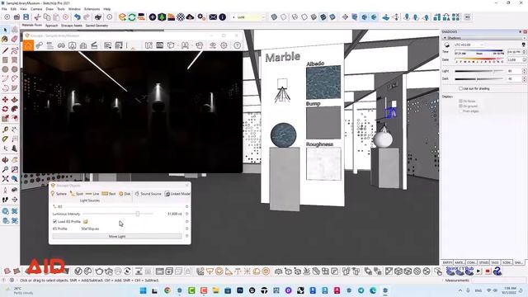Open Enscape settings gears icon in toolbar

pos(201,16)
